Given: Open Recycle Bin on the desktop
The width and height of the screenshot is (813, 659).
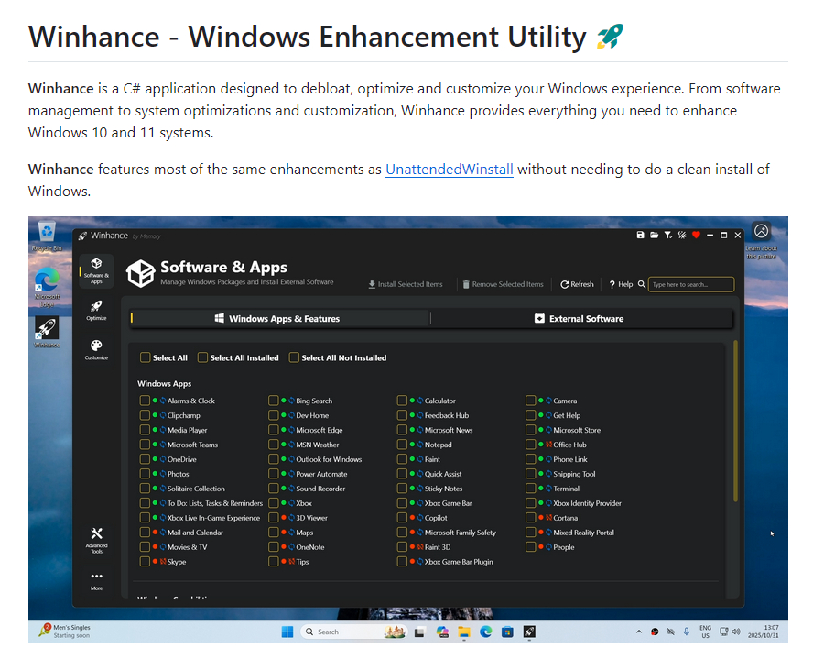Looking at the screenshot, I should click(47, 235).
